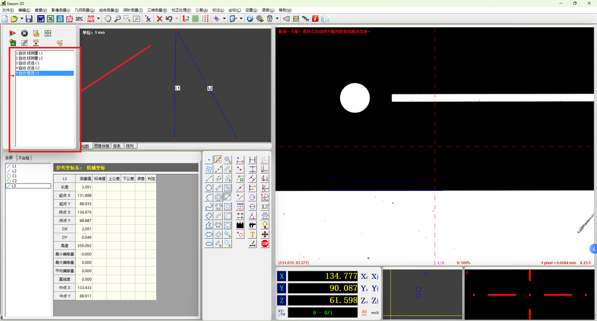Click the Y half (Y½) button
Screen dimensions: 597x321
[x=375, y=288]
